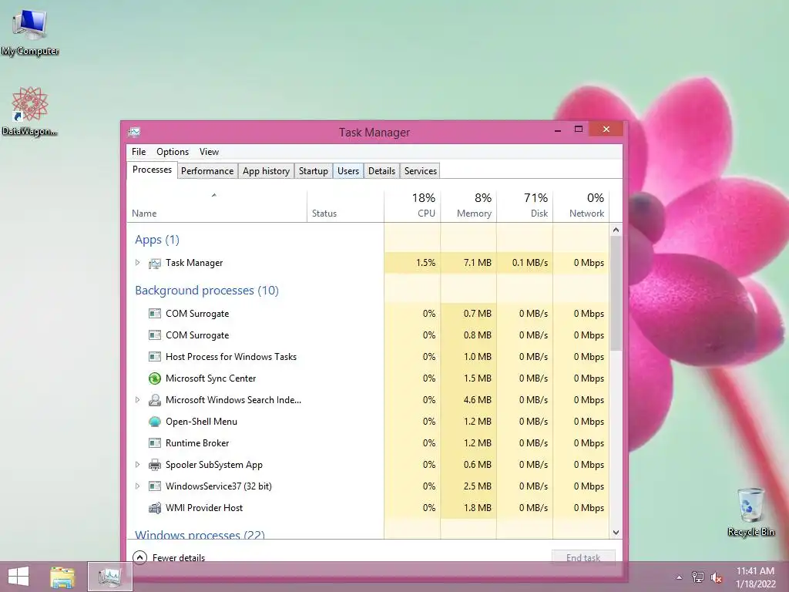The image size is (789, 592).
Task: Click the scrollbar up arrow
Action: [616, 230]
